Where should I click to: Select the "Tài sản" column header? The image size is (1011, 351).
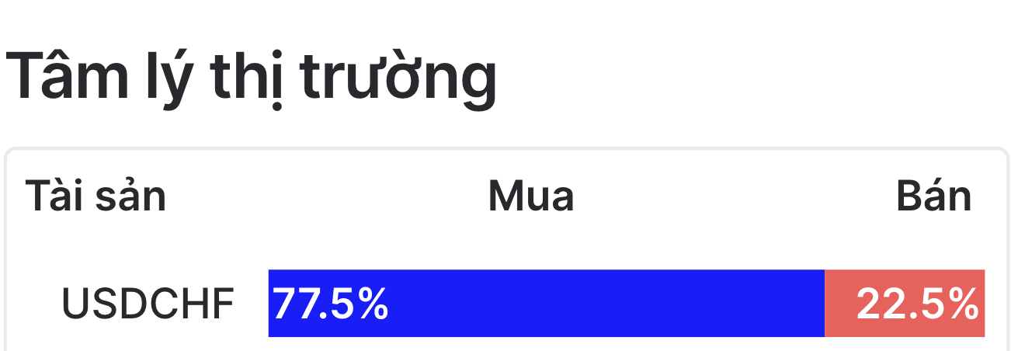(x=96, y=196)
